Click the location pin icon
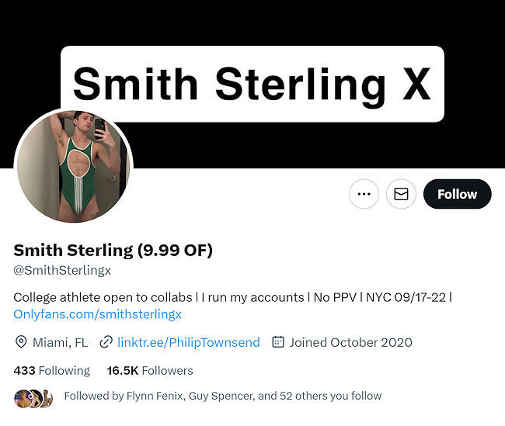 click(x=21, y=342)
